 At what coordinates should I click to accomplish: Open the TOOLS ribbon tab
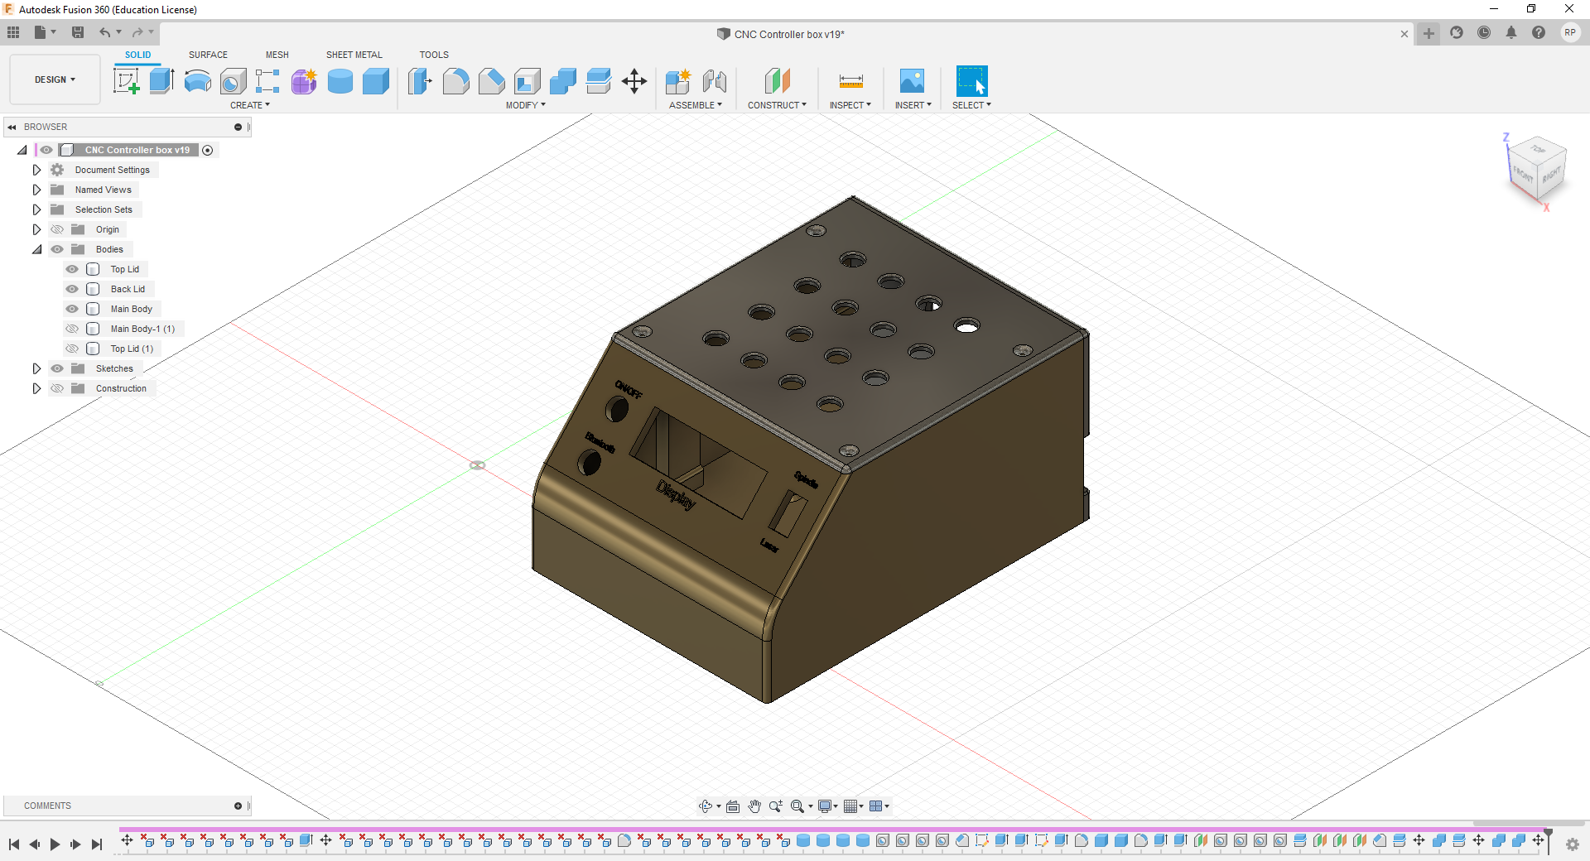(x=433, y=55)
